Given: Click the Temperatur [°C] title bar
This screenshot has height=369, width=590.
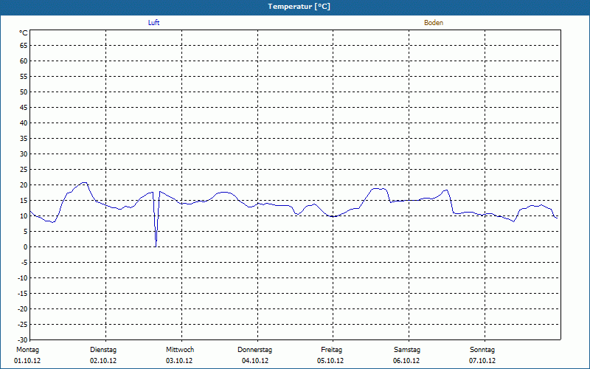Looking at the screenshot, I should 295,7.
